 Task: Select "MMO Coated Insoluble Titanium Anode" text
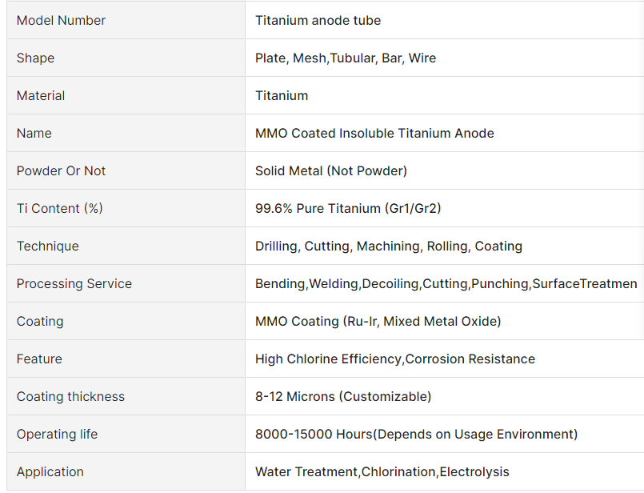pyautogui.click(x=374, y=134)
